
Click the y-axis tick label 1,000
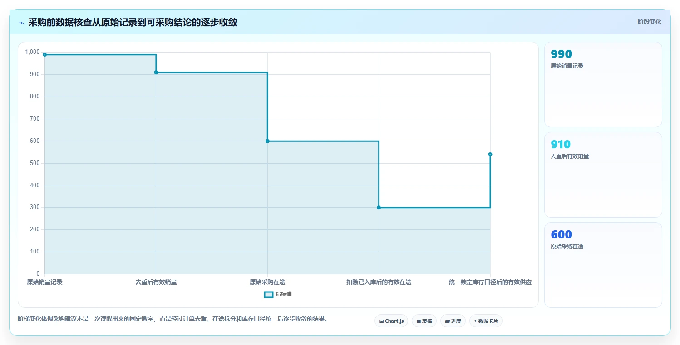[32, 52]
